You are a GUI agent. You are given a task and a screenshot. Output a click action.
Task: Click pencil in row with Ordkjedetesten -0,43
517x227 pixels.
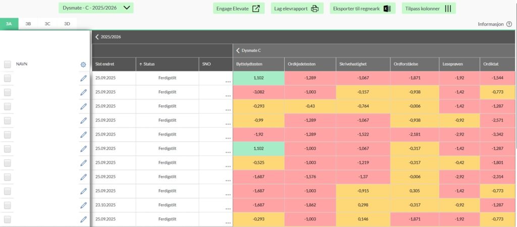83,106
